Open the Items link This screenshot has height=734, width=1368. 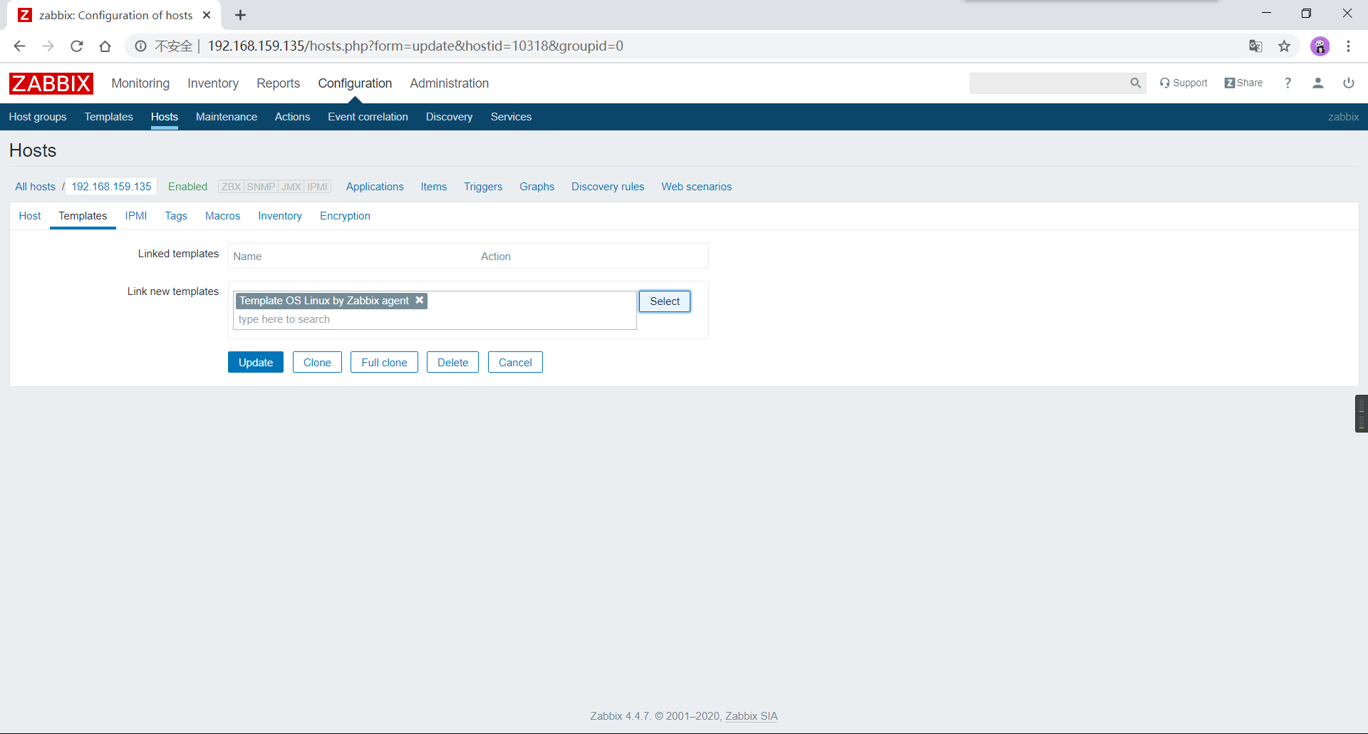(434, 187)
